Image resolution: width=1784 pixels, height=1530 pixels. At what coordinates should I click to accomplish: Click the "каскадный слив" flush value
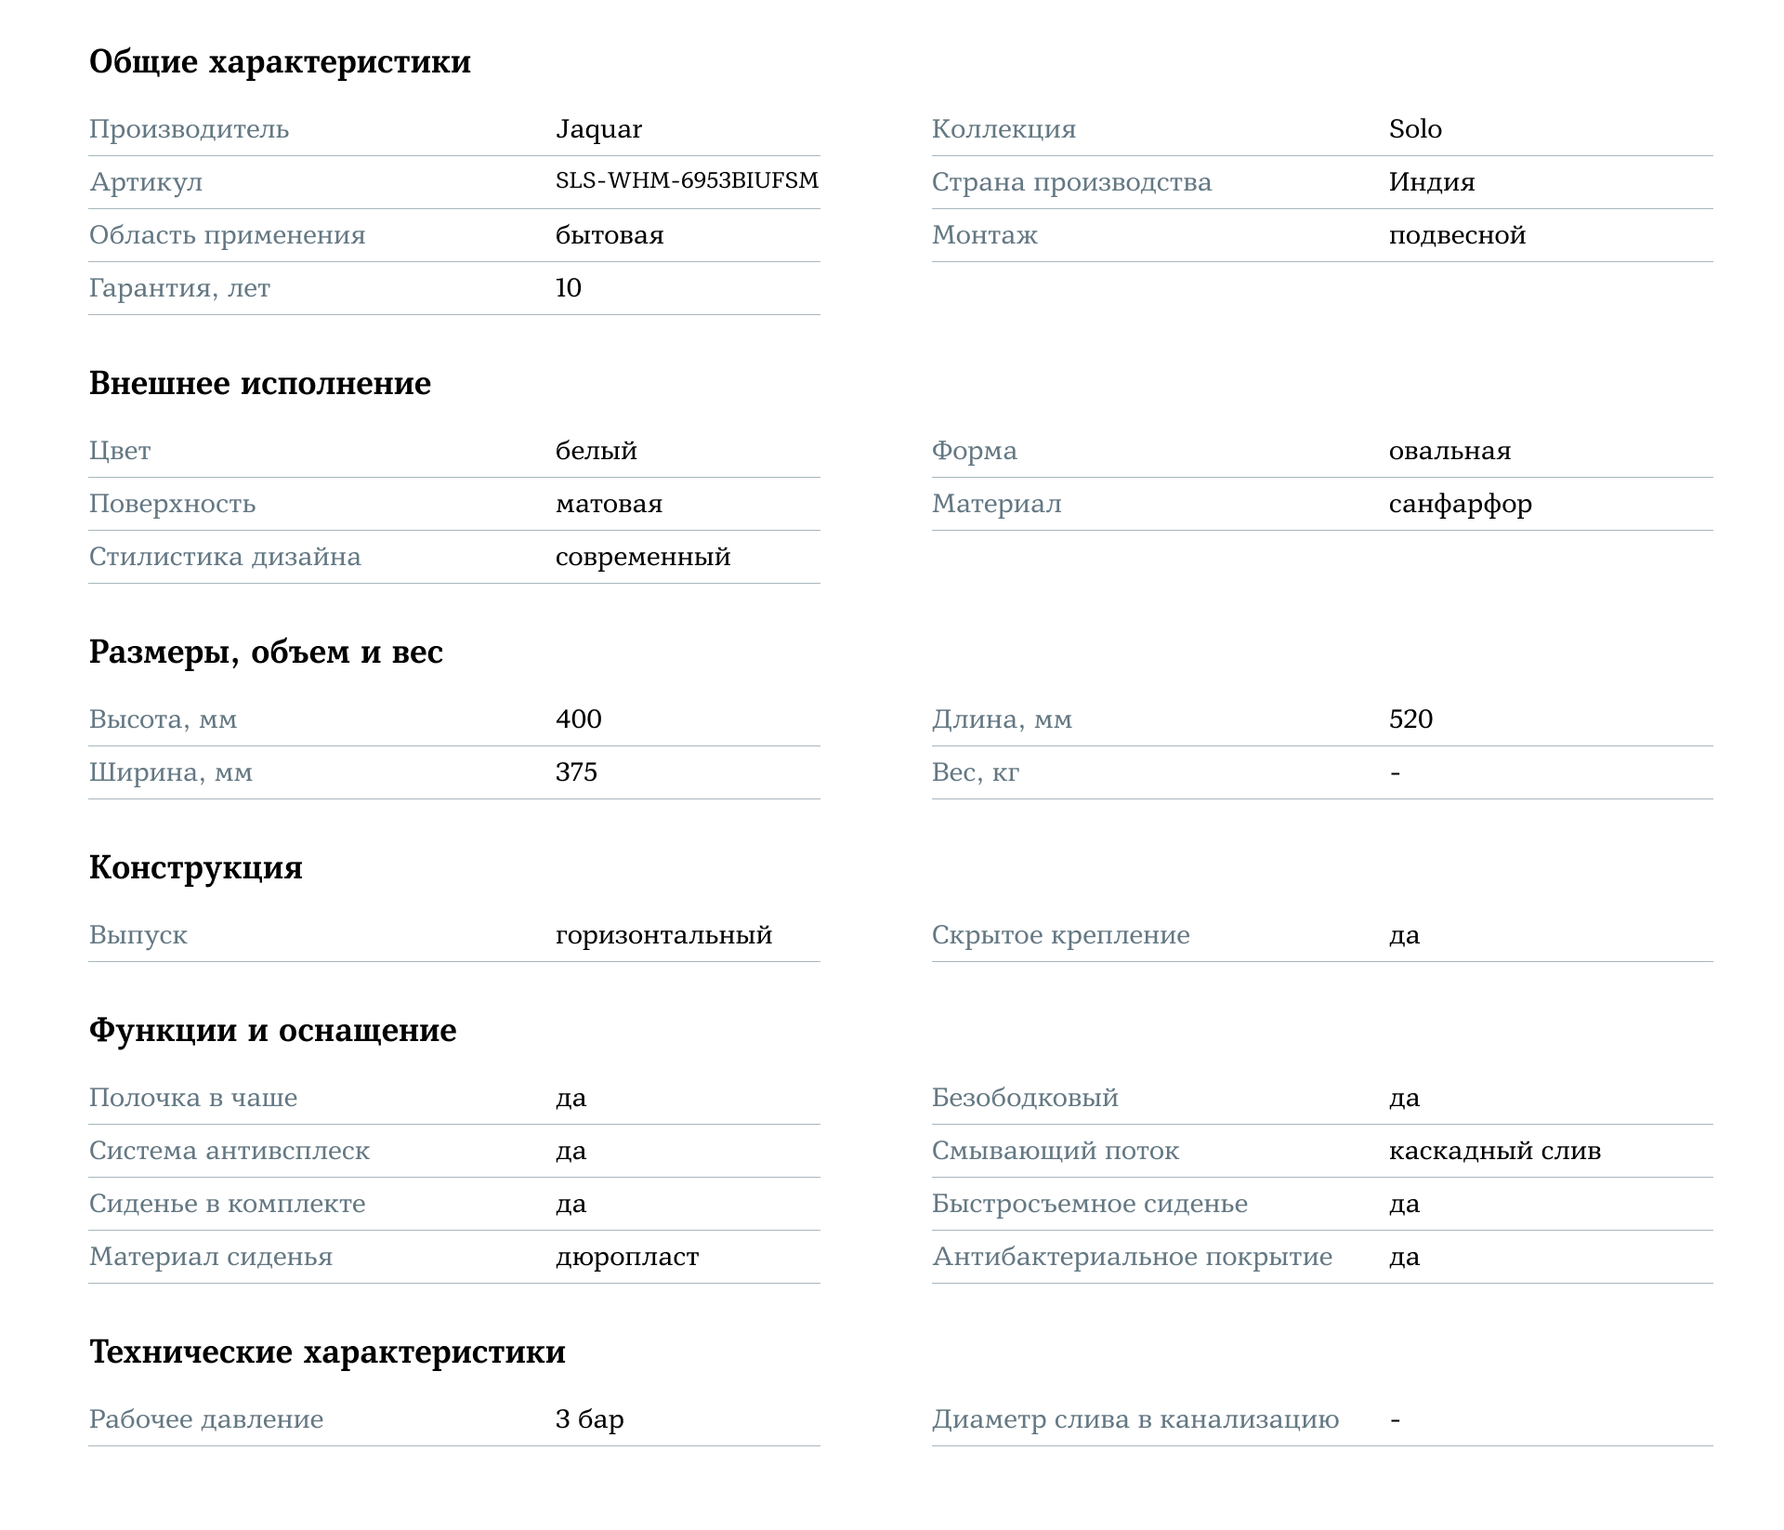pos(1494,1151)
